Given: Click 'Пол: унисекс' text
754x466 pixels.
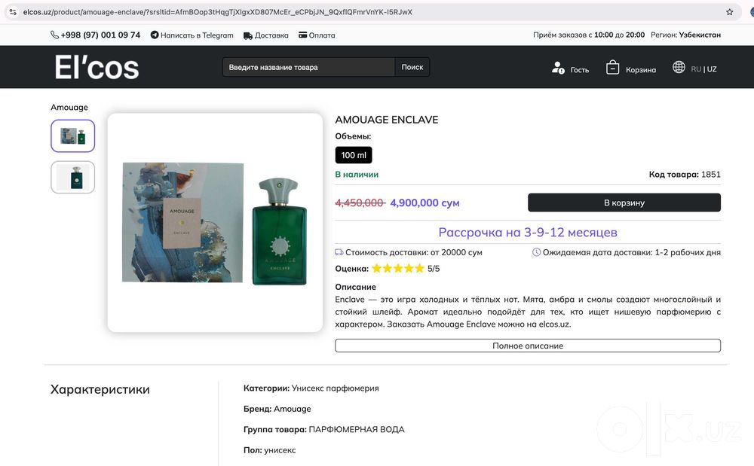Looking at the screenshot, I should [269, 450].
